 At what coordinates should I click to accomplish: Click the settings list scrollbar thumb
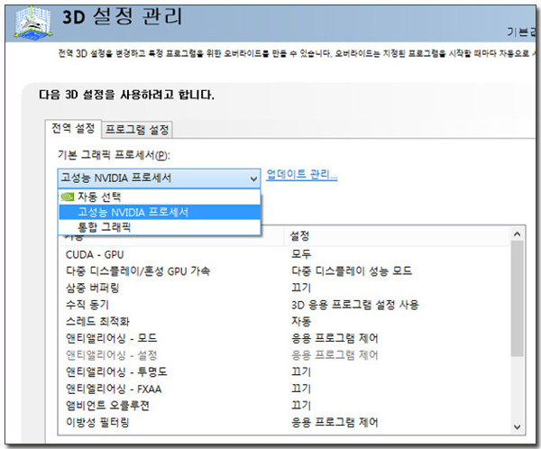pyautogui.click(x=517, y=298)
